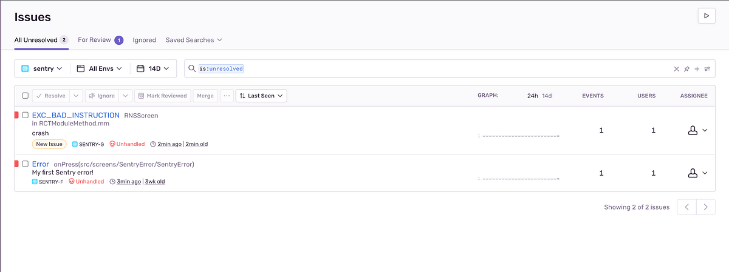Switch graph to 14d view
The width and height of the screenshot is (729, 272).
(x=547, y=96)
